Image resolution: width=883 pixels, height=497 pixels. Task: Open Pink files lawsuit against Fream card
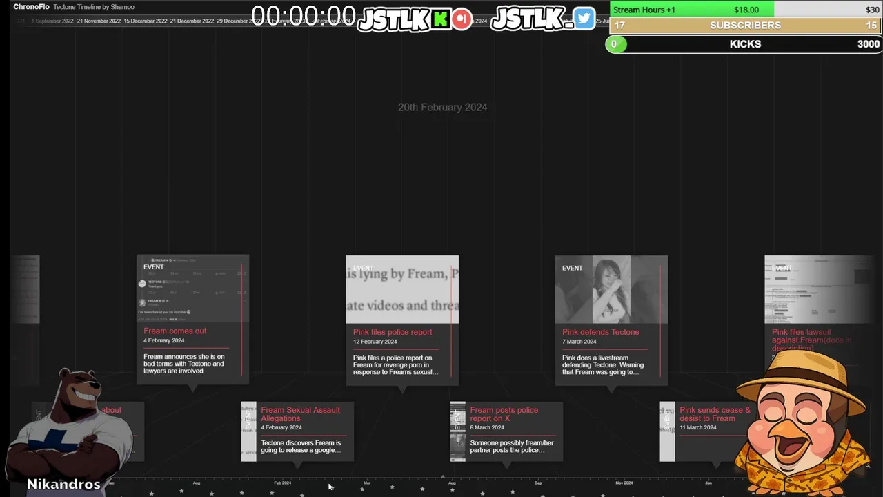point(811,340)
